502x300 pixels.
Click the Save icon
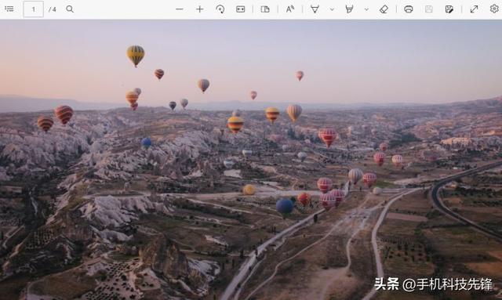429,9
